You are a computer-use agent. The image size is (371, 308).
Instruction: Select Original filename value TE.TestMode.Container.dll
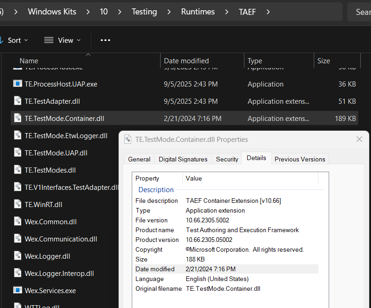(223, 288)
